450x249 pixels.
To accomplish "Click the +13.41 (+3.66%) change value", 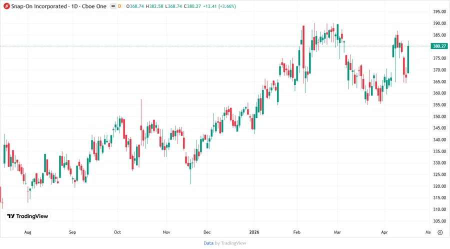I will point(219,6).
